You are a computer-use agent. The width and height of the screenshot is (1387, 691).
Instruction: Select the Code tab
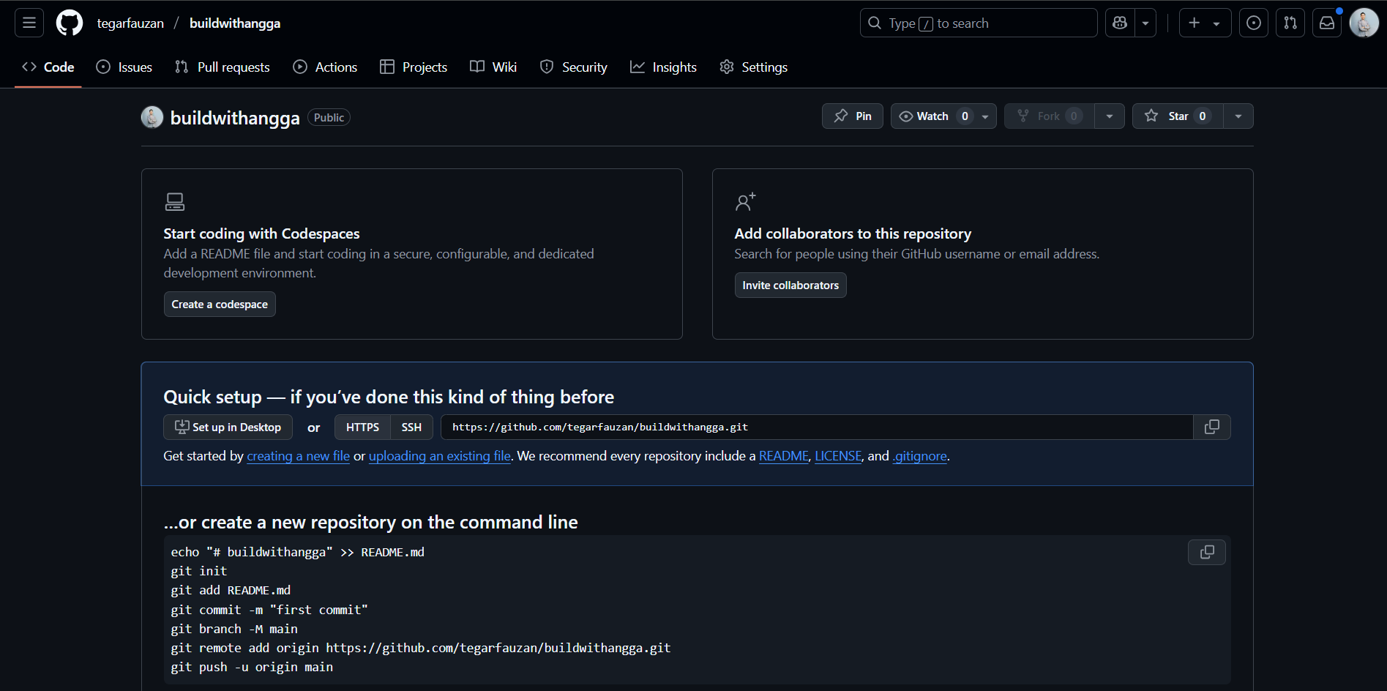[x=48, y=67]
